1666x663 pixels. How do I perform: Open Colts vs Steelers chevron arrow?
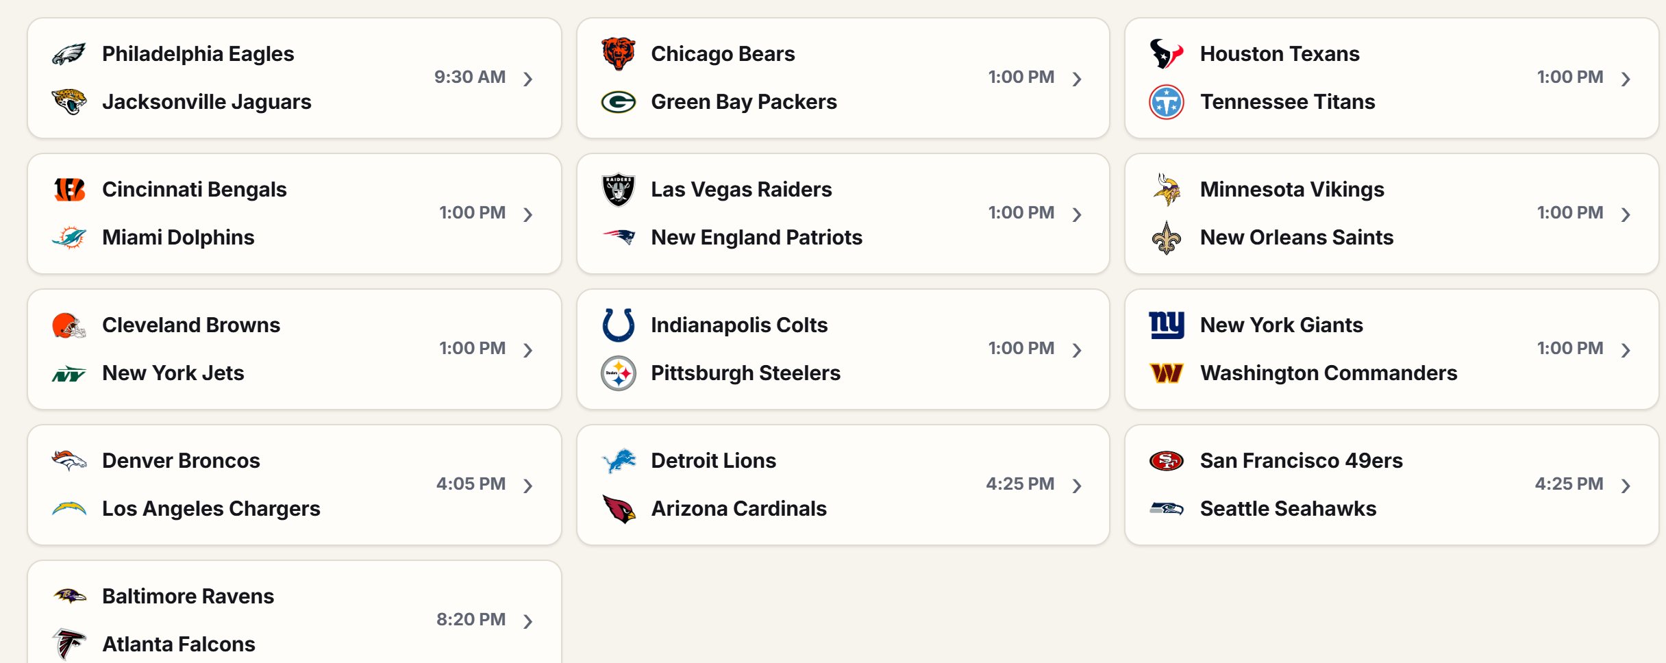[x=1077, y=350]
